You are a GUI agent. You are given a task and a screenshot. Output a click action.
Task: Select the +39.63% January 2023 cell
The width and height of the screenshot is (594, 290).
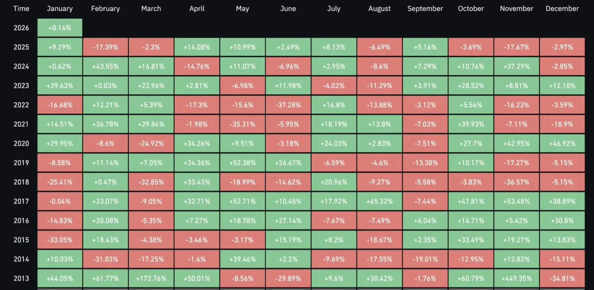59,86
